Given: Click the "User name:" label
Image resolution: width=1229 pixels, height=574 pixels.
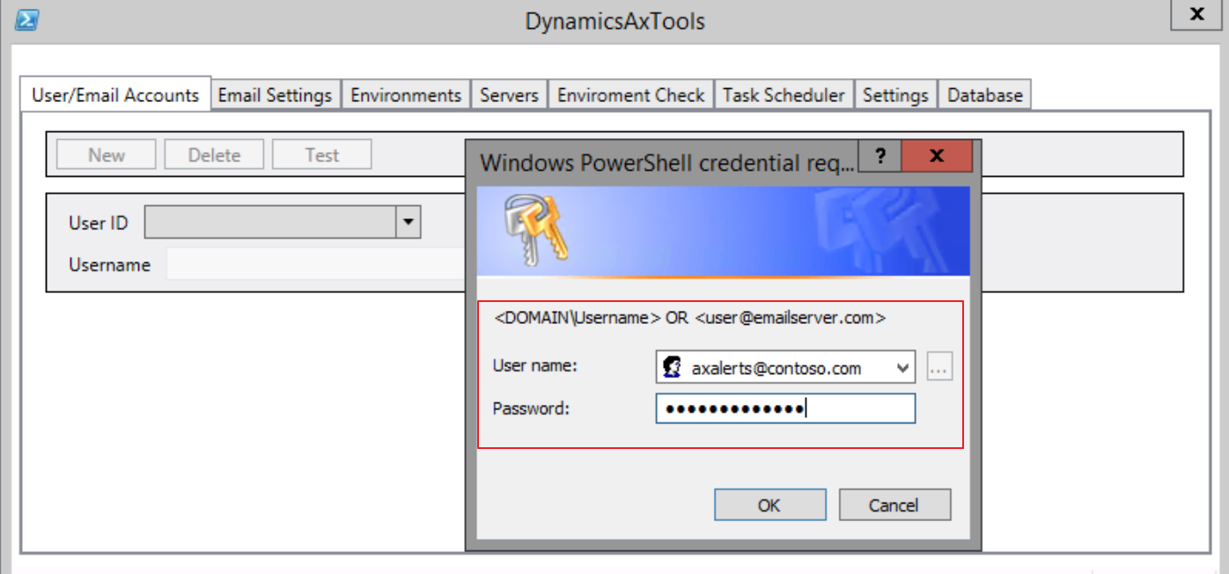Looking at the screenshot, I should (534, 365).
